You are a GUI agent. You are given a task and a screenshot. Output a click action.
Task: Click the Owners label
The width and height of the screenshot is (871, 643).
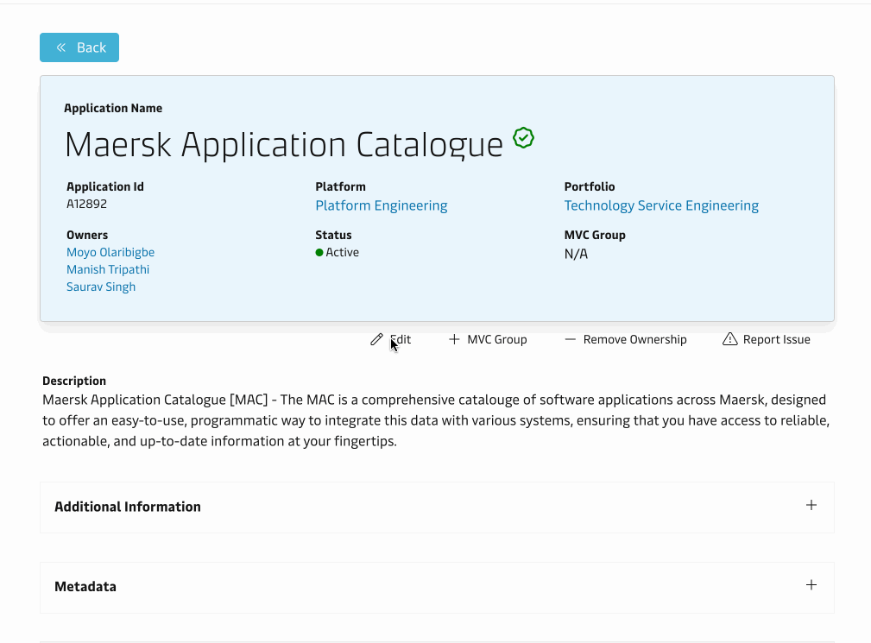[87, 235]
